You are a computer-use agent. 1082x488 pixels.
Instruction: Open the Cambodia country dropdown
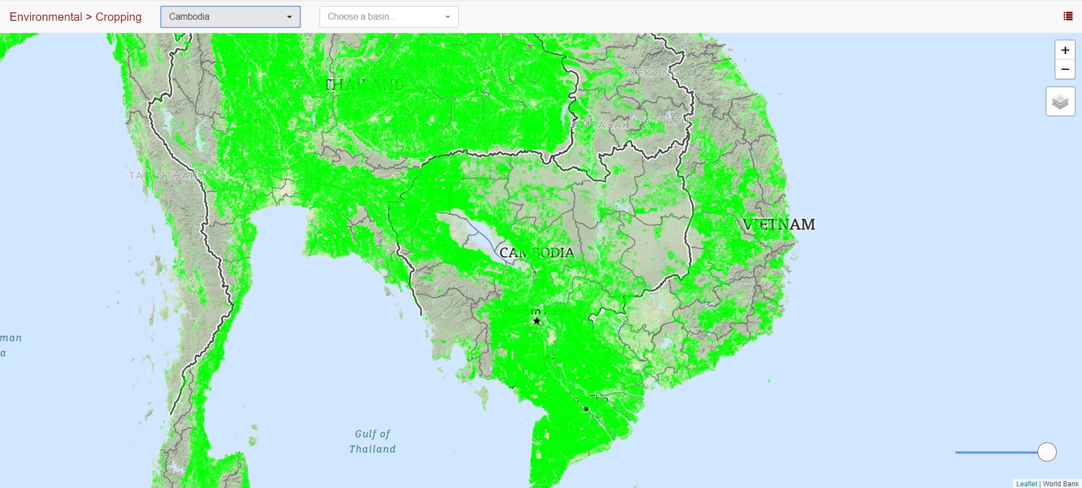(230, 17)
